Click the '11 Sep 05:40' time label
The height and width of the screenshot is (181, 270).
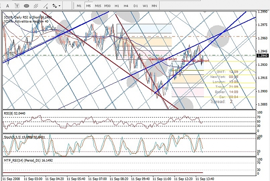[x=76, y=179]
